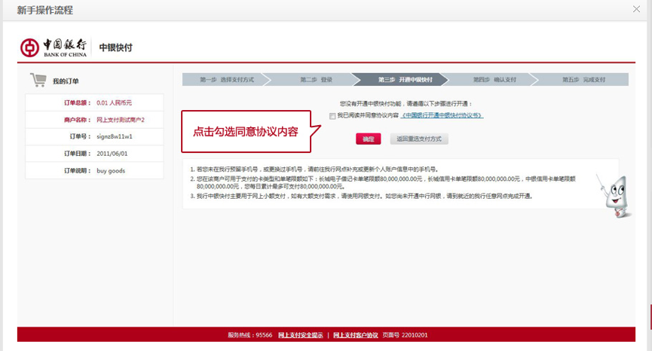The height and width of the screenshot is (351, 652).
Task: Click the 订单日期 label
Action: point(78,154)
